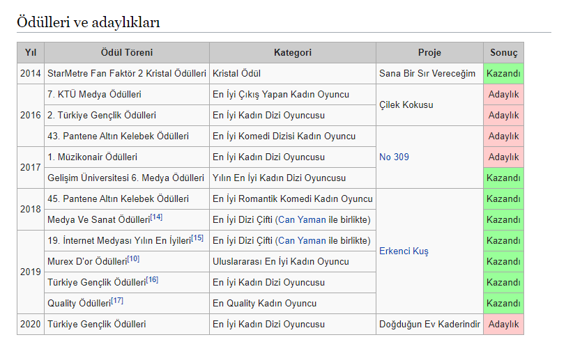Click the Uluslararası En İyi Kadın Oyuncu cell
566x358 pixels.
tap(281, 261)
